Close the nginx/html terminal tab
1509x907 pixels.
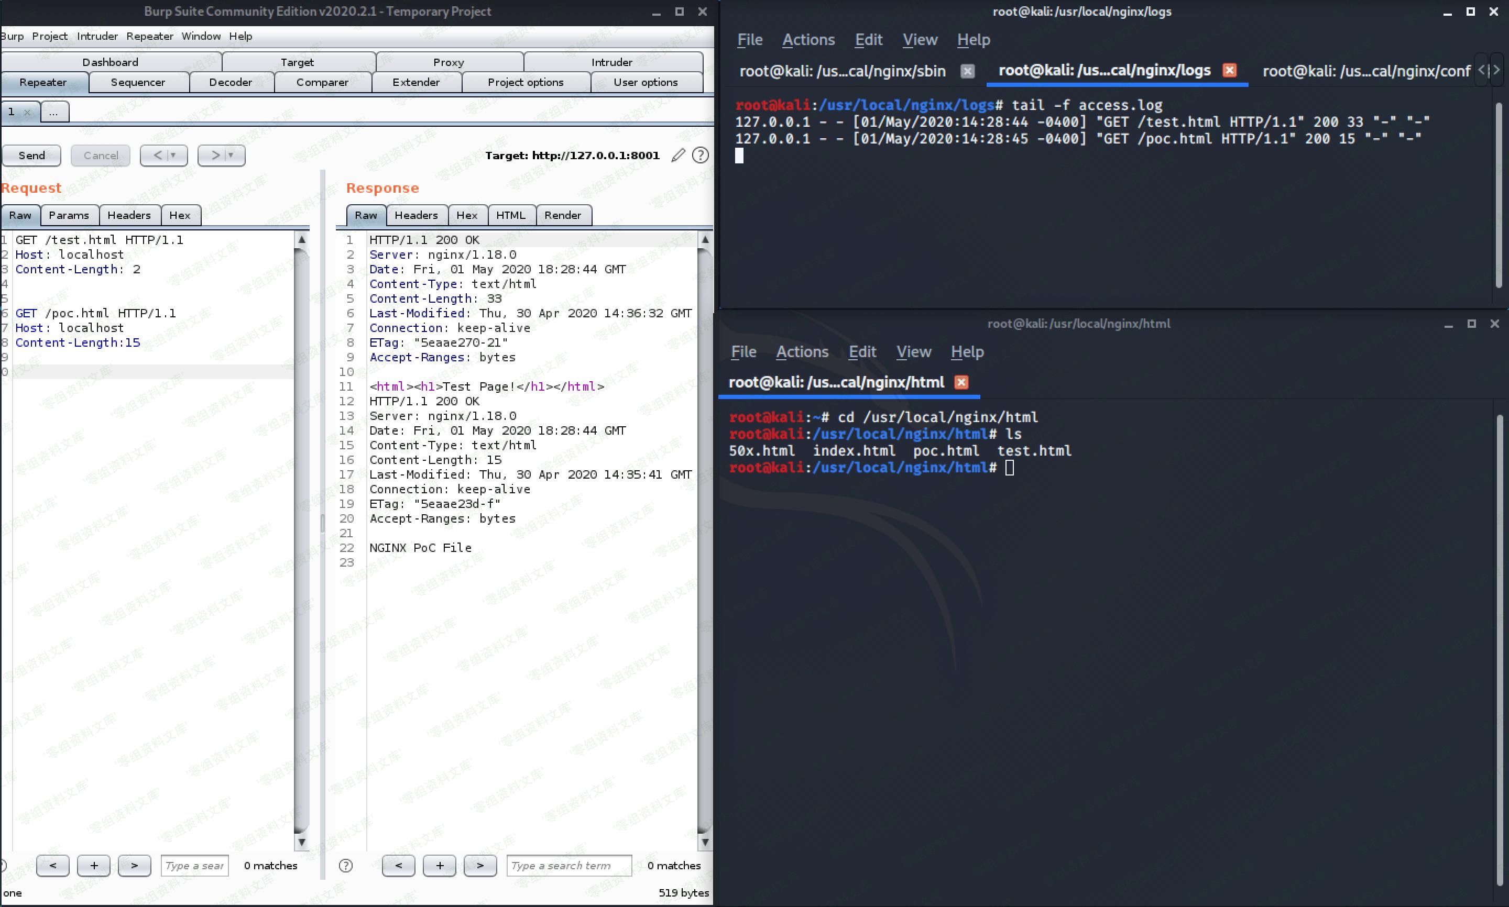click(961, 382)
